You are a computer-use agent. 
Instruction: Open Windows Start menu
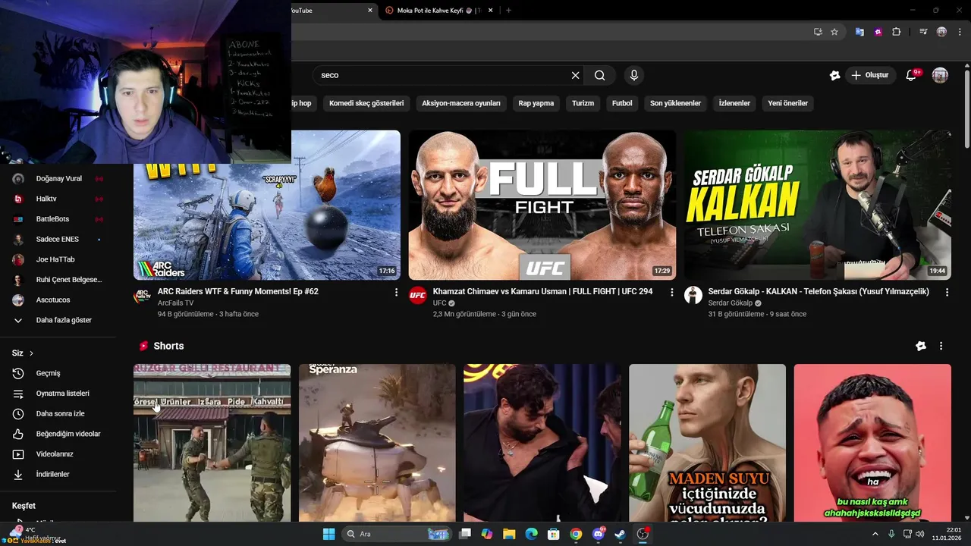(328, 534)
